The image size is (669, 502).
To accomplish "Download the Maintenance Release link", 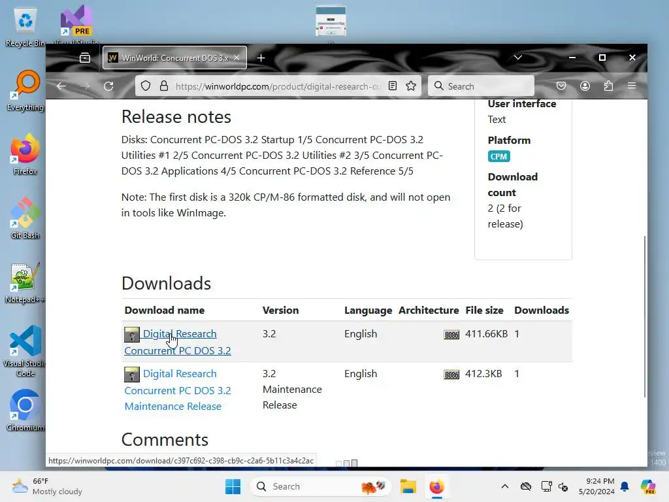I will click(178, 390).
